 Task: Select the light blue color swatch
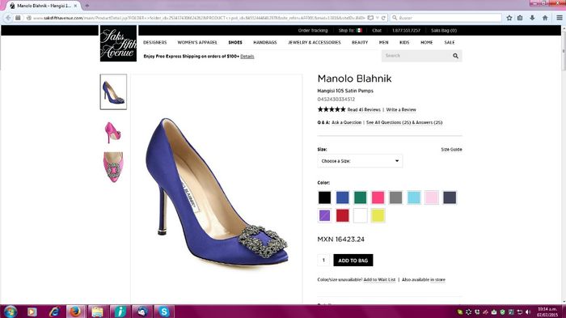414,197
